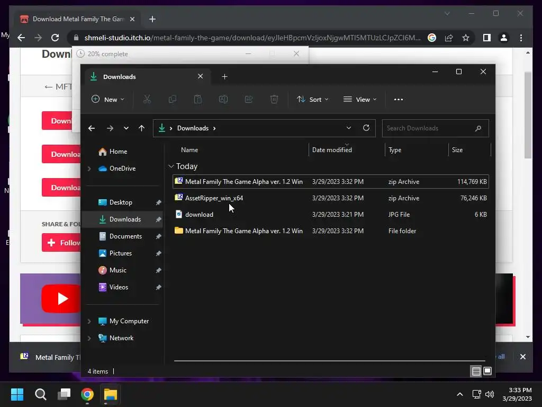Click the chevron after Downloads in breadcrumb
This screenshot has width=542, height=407.
coord(214,128)
